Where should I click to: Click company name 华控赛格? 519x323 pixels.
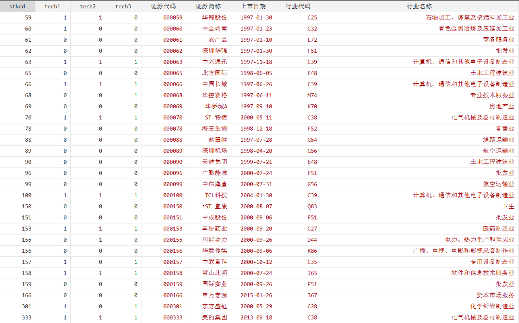pyautogui.click(x=215, y=95)
